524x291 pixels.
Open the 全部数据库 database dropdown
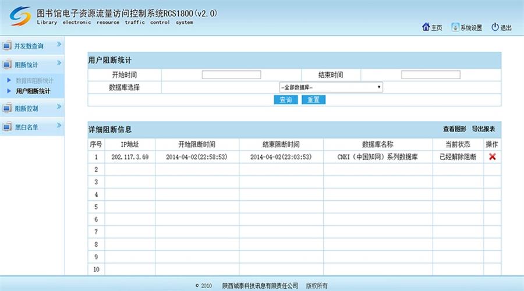point(331,87)
